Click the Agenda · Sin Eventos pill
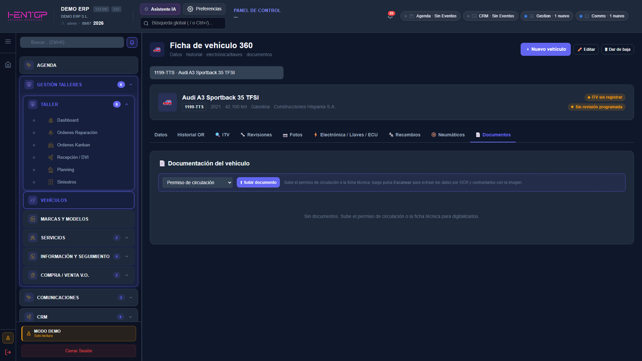 coord(430,16)
